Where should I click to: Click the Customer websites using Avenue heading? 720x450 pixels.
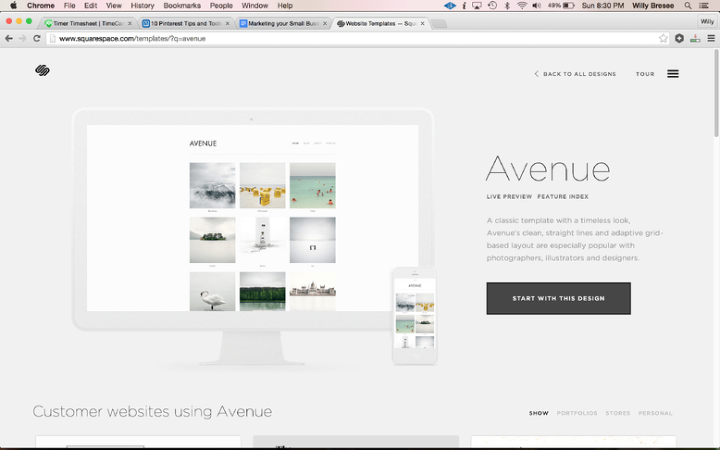pyautogui.click(x=152, y=411)
